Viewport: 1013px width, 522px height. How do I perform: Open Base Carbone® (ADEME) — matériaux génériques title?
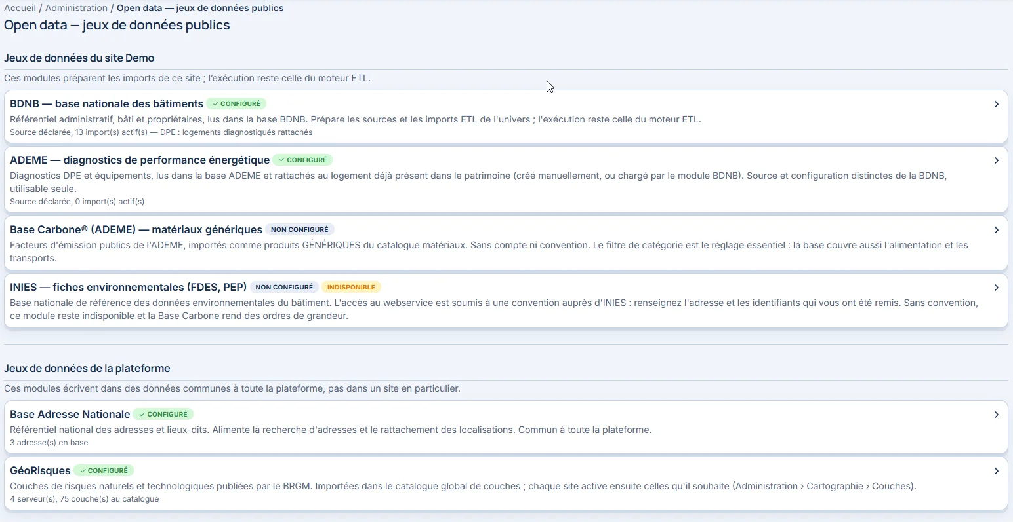[136, 229]
